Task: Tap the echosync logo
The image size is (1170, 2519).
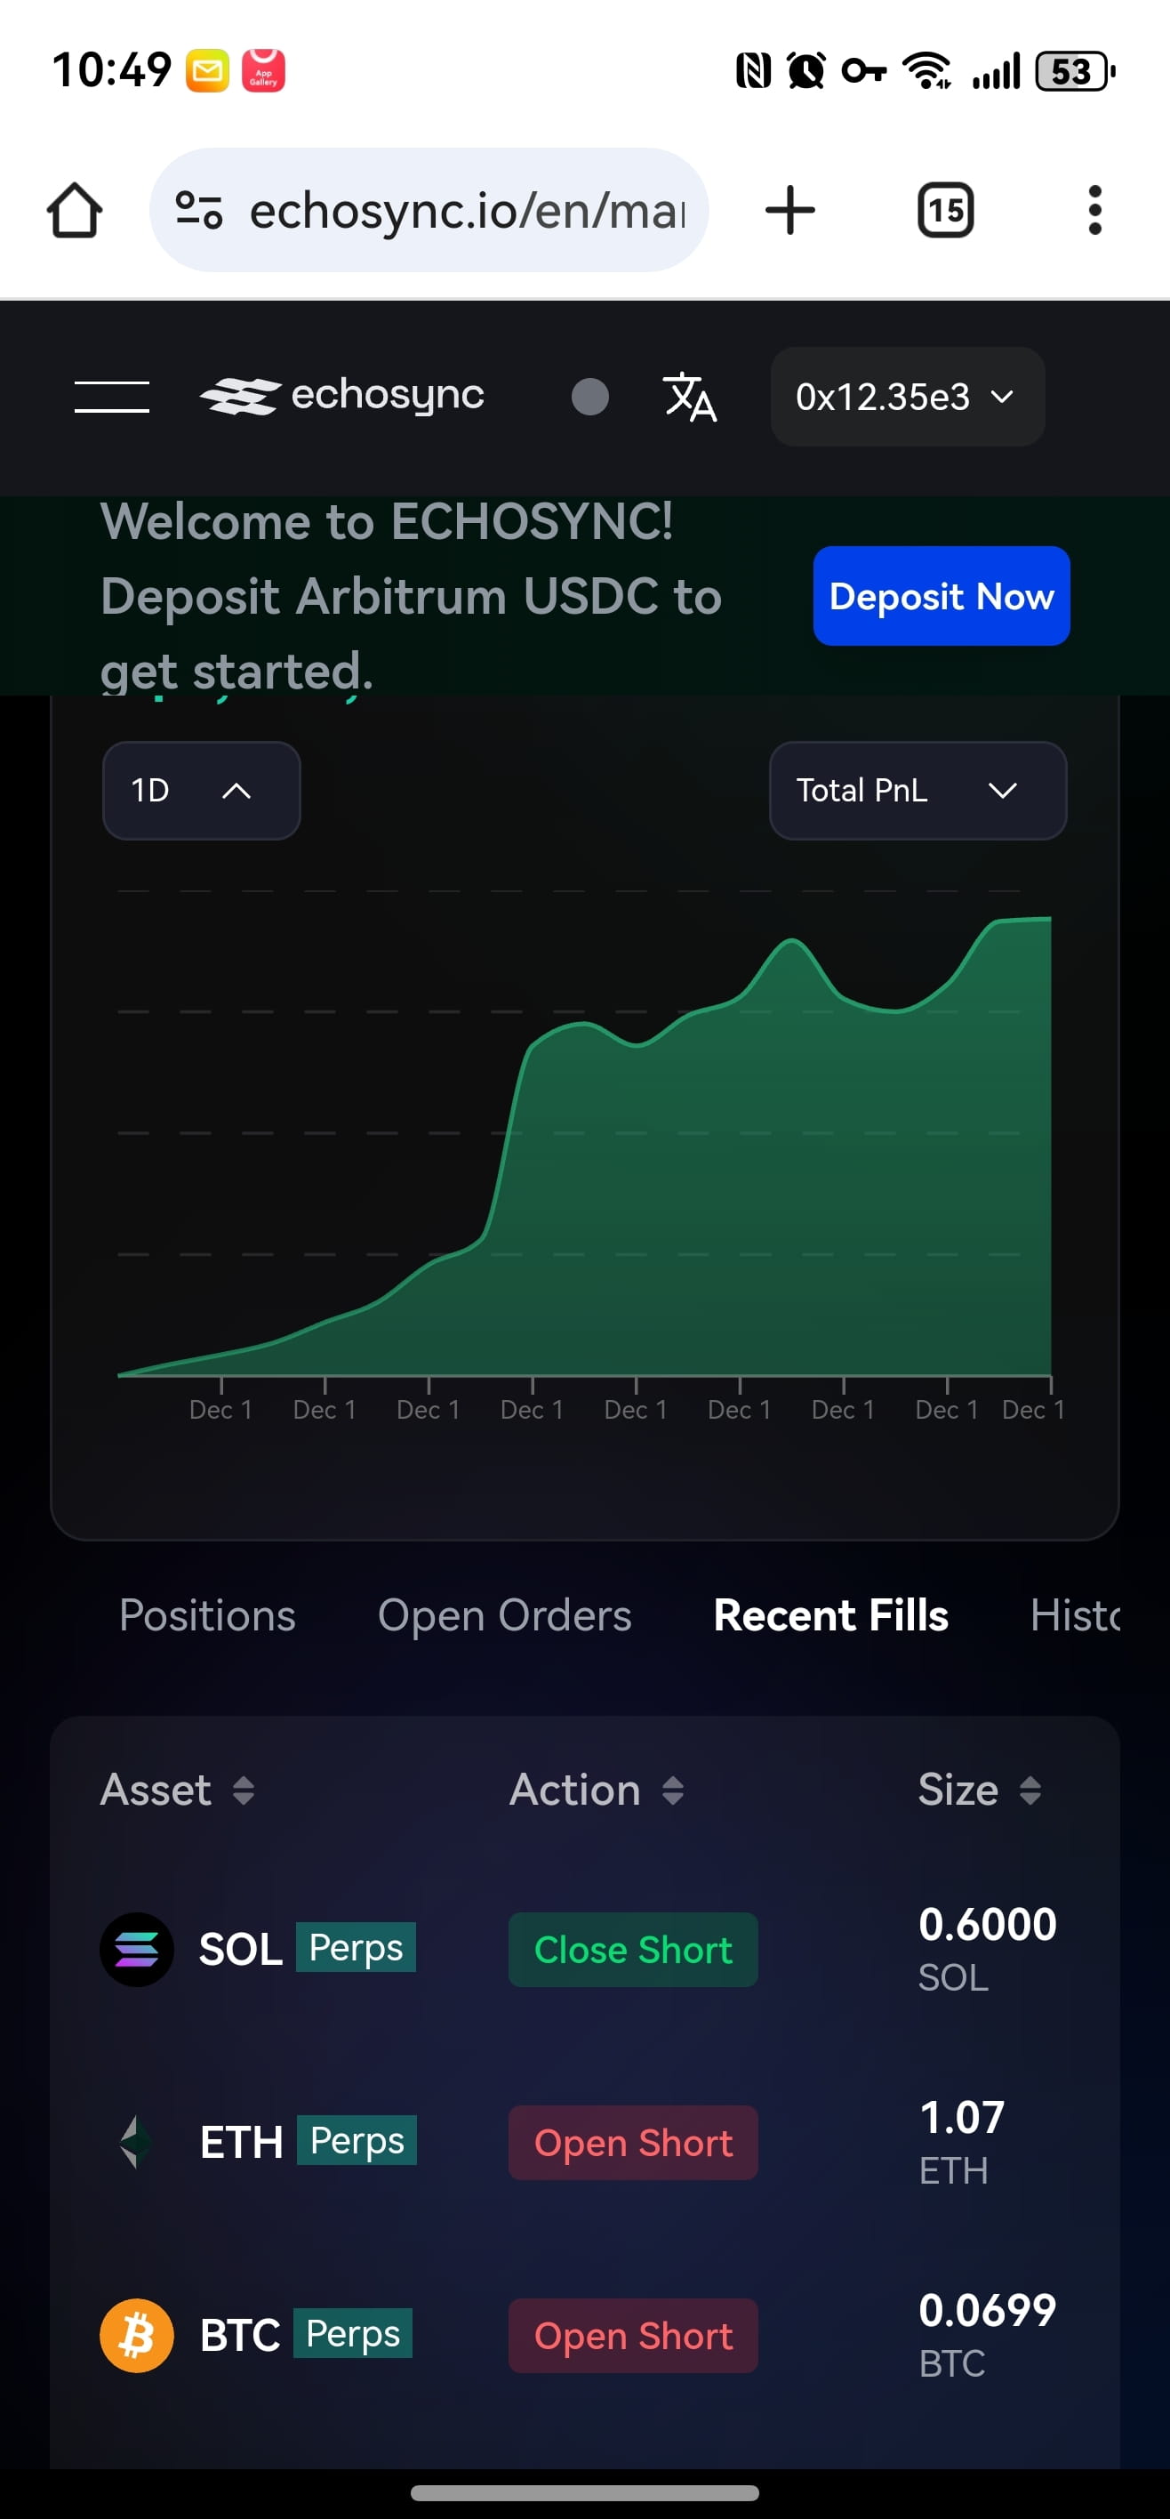Action: click(x=342, y=396)
